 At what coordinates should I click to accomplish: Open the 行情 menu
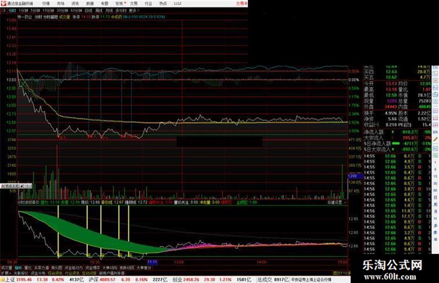46,4
